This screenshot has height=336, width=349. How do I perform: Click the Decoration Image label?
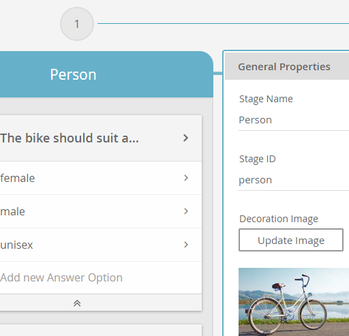(279, 219)
